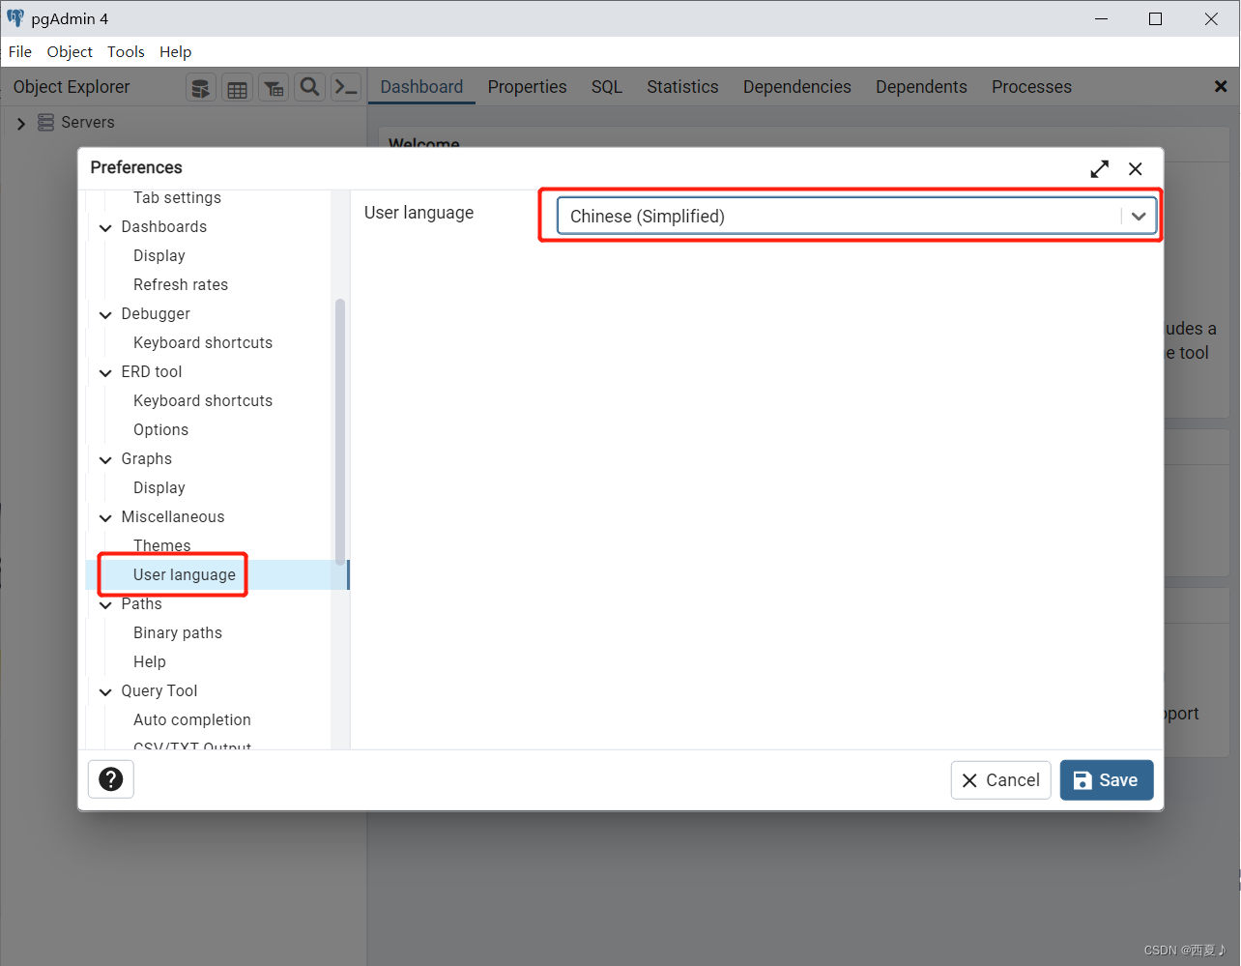Open the File menu
The image size is (1241, 966).
click(20, 52)
